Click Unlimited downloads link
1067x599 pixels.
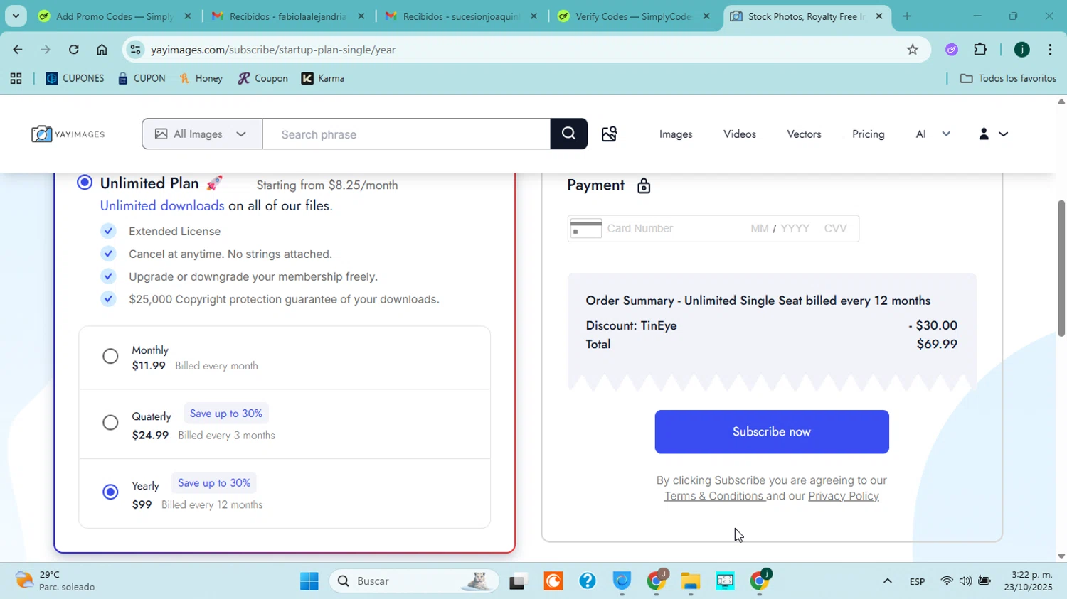(x=162, y=206)
